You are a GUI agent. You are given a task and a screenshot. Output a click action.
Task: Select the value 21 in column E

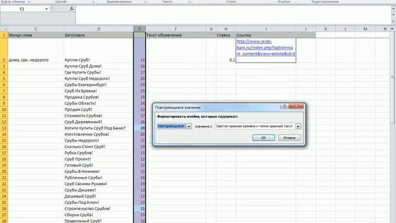139,209
